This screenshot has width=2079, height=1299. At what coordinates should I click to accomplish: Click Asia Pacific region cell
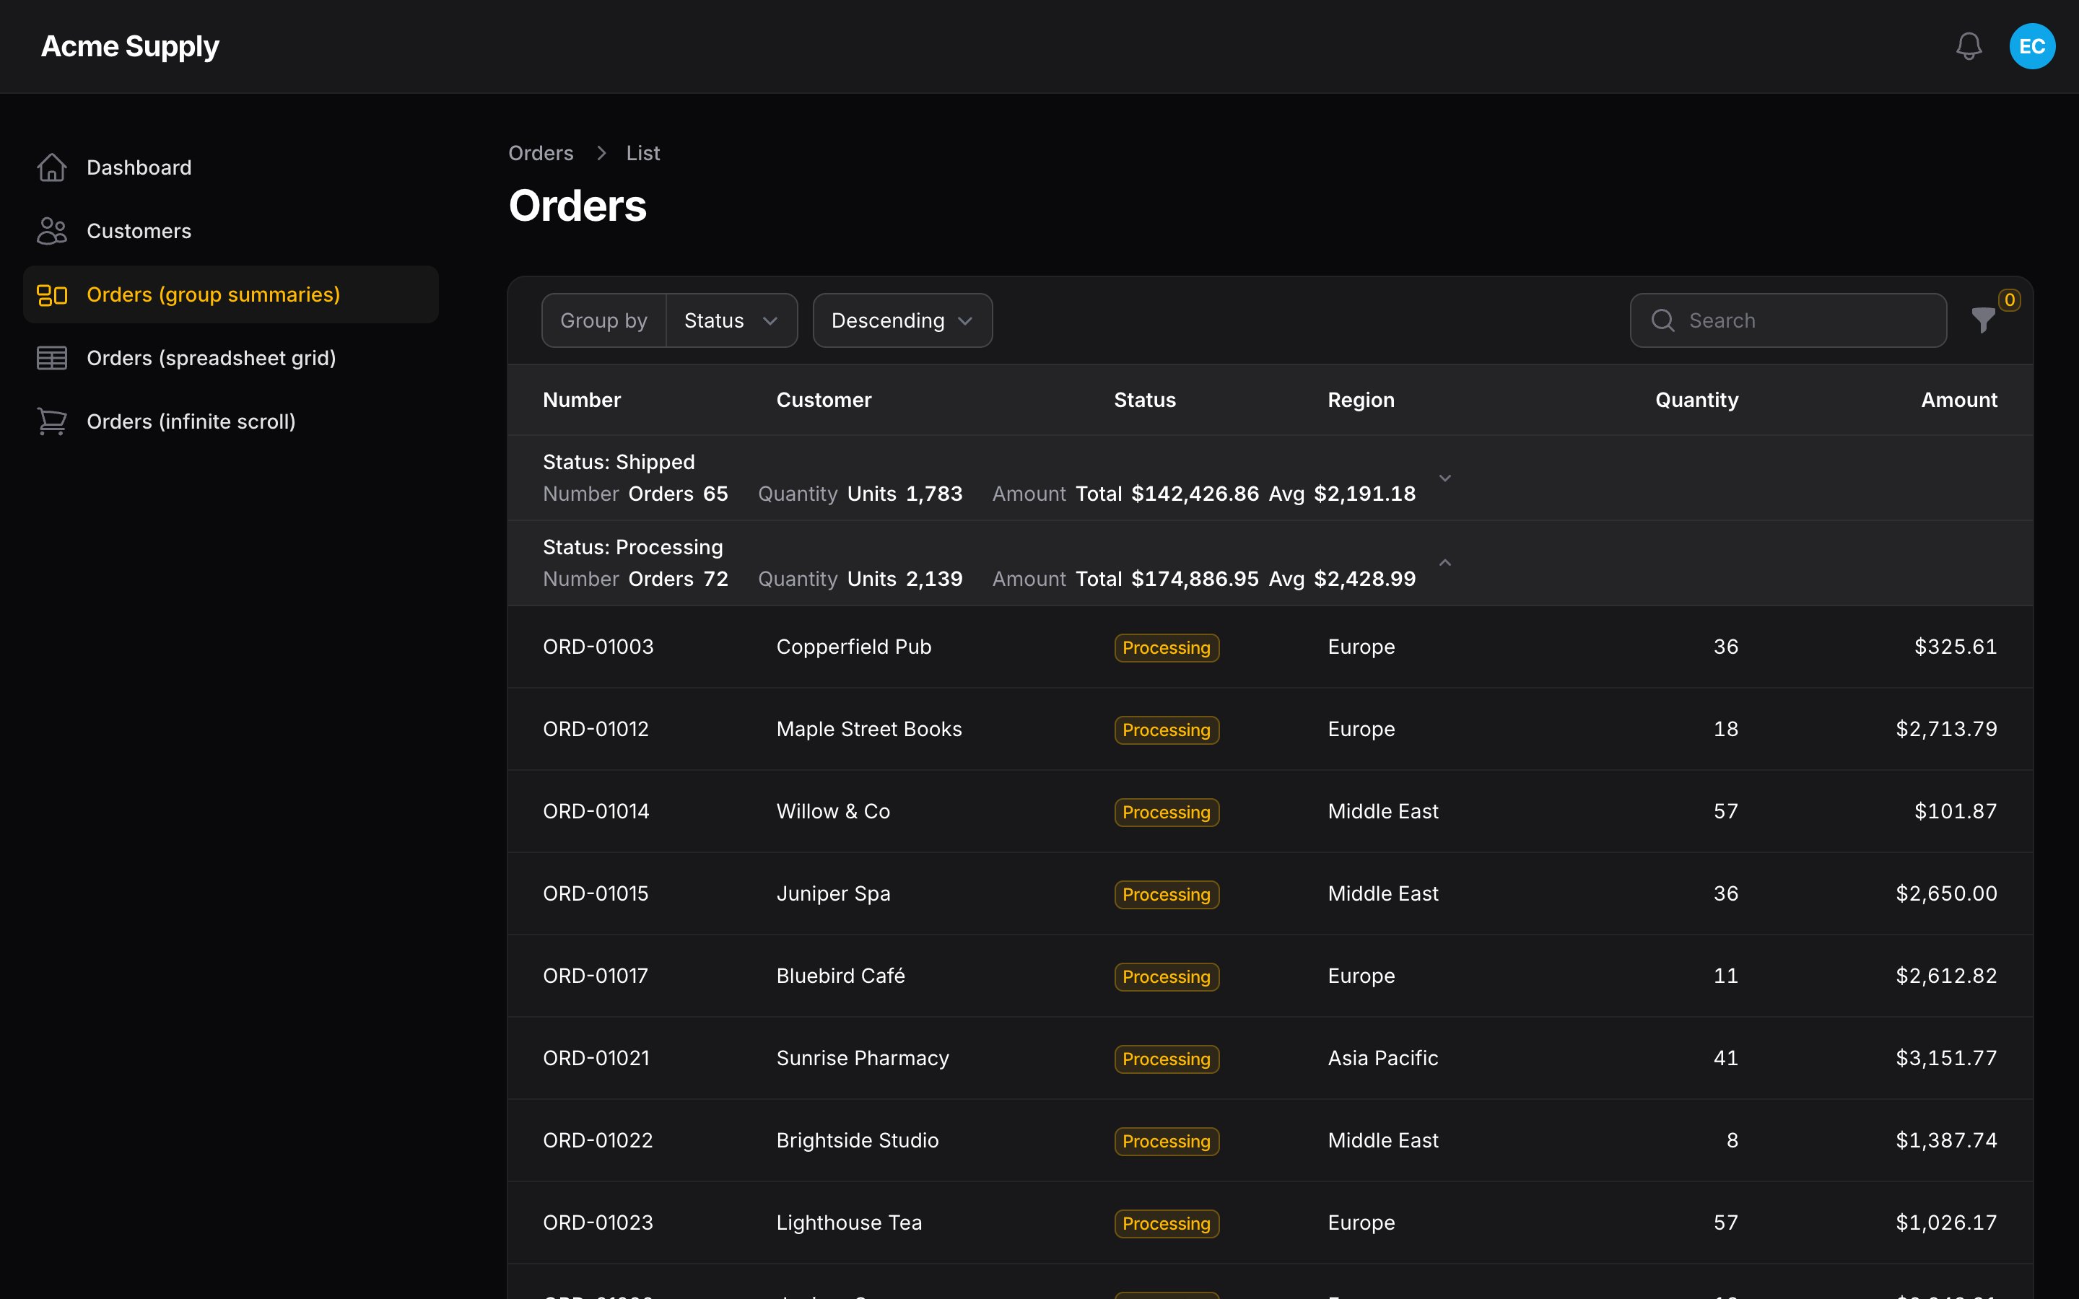click(1382, 1059)
